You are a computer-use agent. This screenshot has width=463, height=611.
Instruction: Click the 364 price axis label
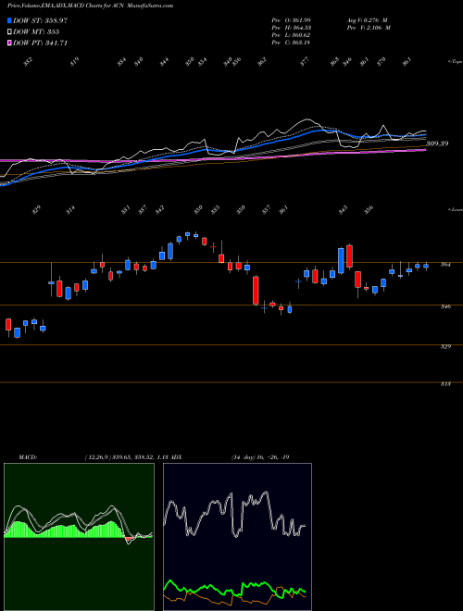(x=445, y=265)
